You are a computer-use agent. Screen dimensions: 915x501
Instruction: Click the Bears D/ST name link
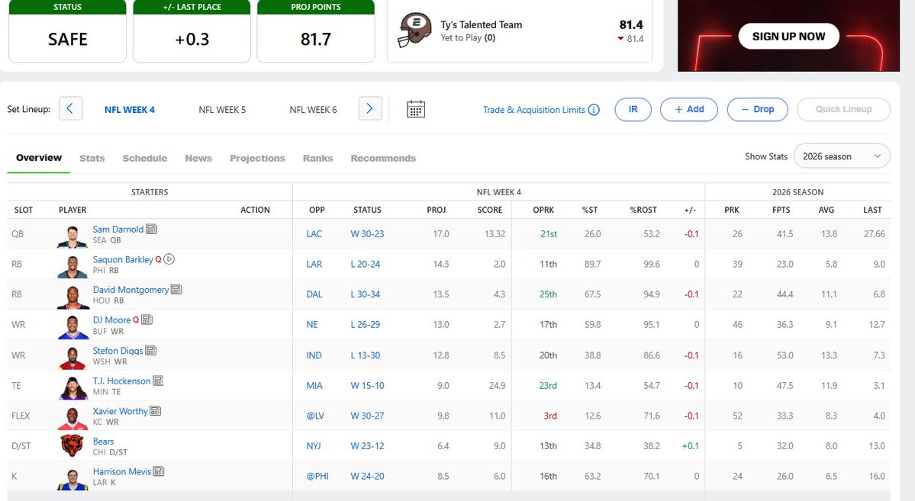103,441
